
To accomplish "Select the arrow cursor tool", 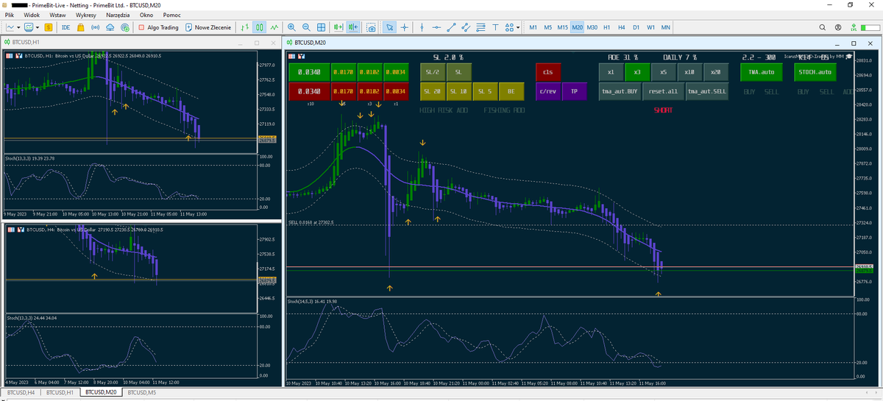I will coord(390,27).
